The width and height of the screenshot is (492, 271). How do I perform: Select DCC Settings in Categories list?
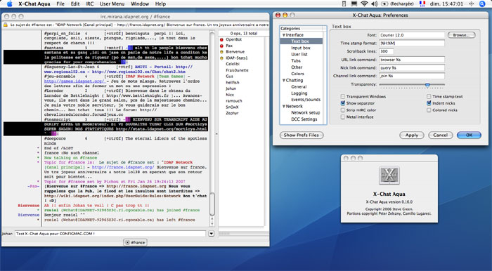click(x=304, y=119)
